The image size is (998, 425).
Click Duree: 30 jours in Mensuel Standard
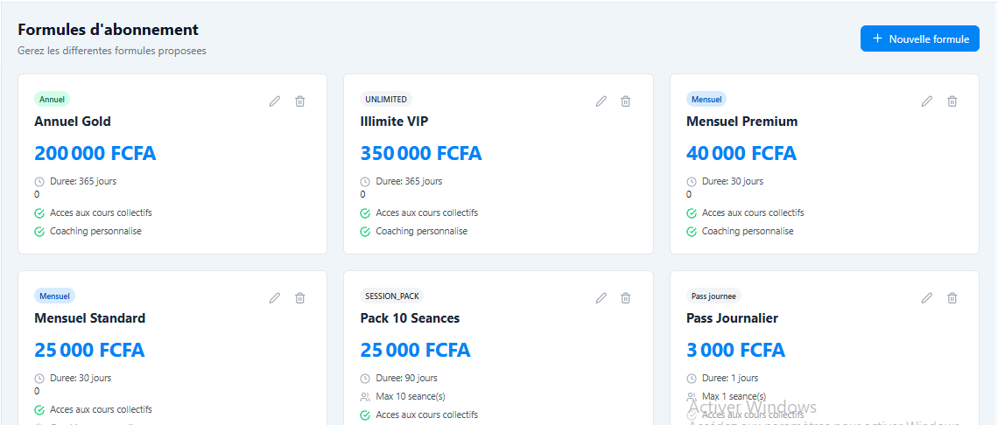pyautogui.click(x=81, y=378)
